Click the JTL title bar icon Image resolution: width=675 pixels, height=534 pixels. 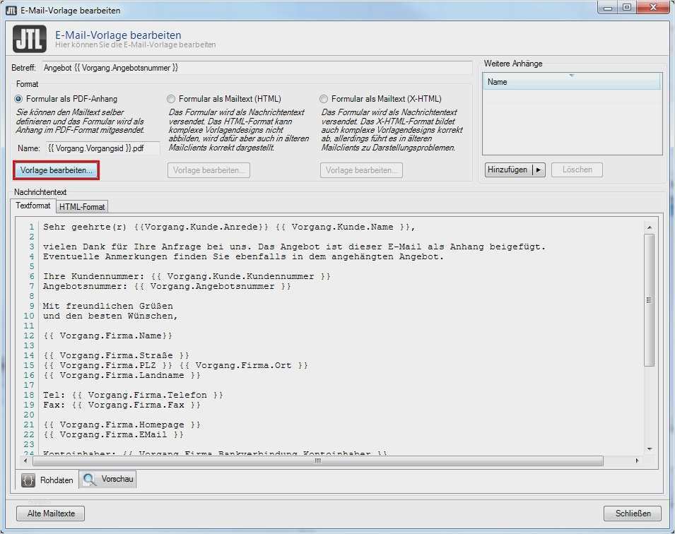coord(11,11)
